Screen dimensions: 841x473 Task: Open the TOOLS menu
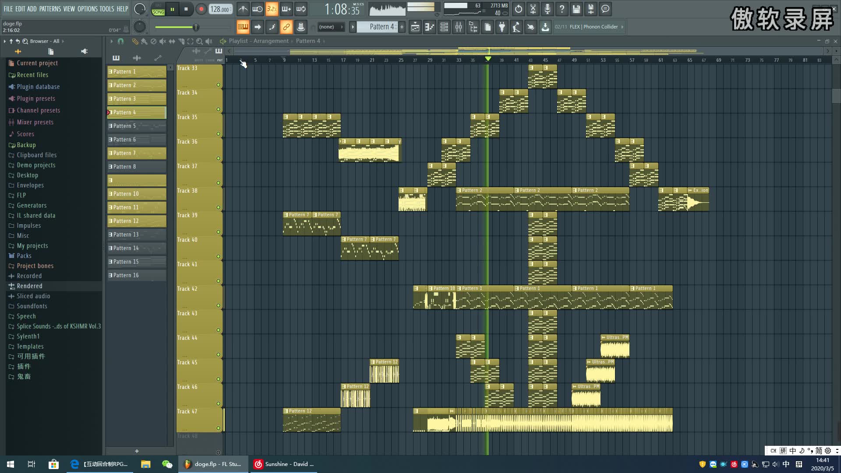[x=107, y=8]
